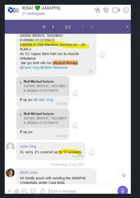This screenshot has width=140, height=198.
Task: Go to previous search result
Action: (53, 27)
